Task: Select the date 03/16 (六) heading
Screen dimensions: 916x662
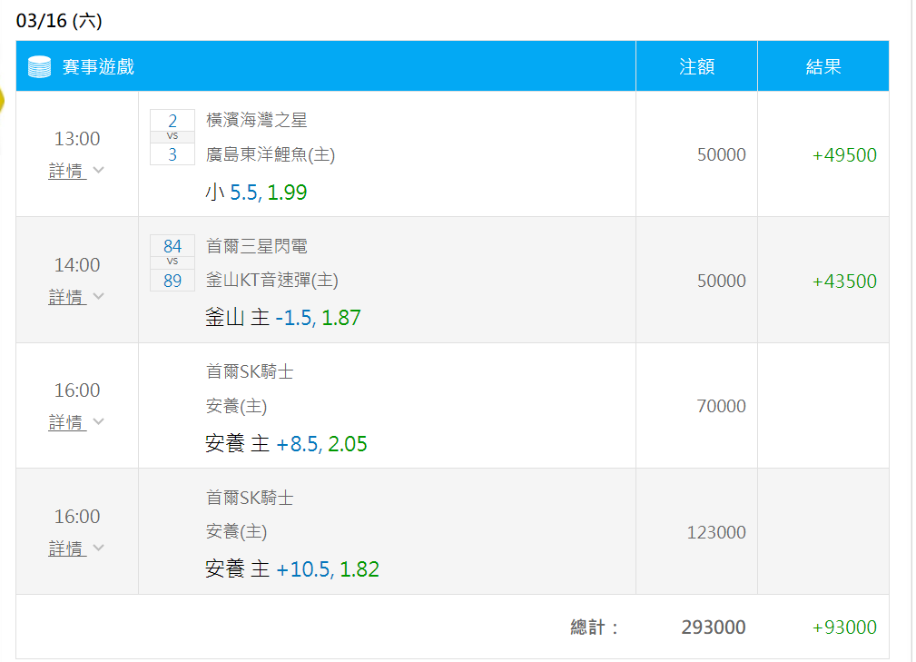Action: tap(59, 21)
